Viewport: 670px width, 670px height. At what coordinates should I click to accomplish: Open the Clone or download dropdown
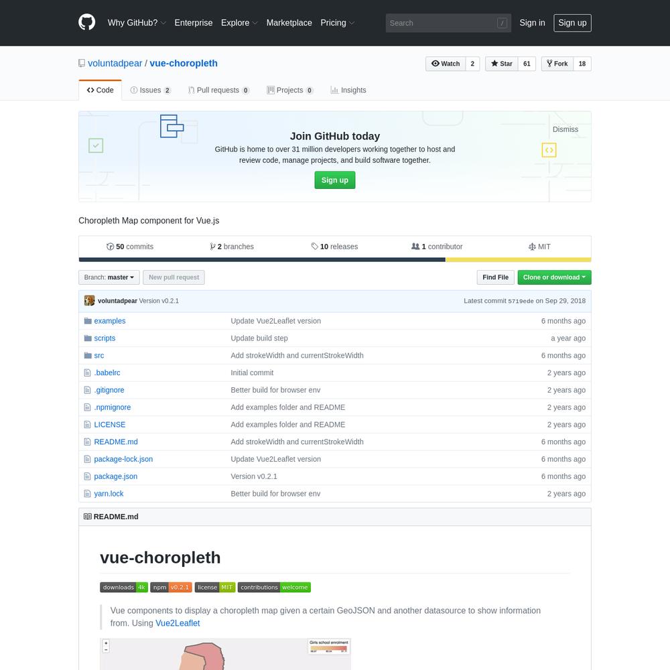point(554,277)
